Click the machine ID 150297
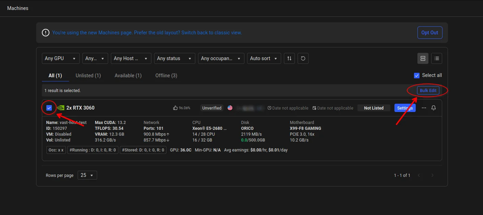The height and width of the screenshot is (215, 483). pyautogui.click(x=57, y=128)
